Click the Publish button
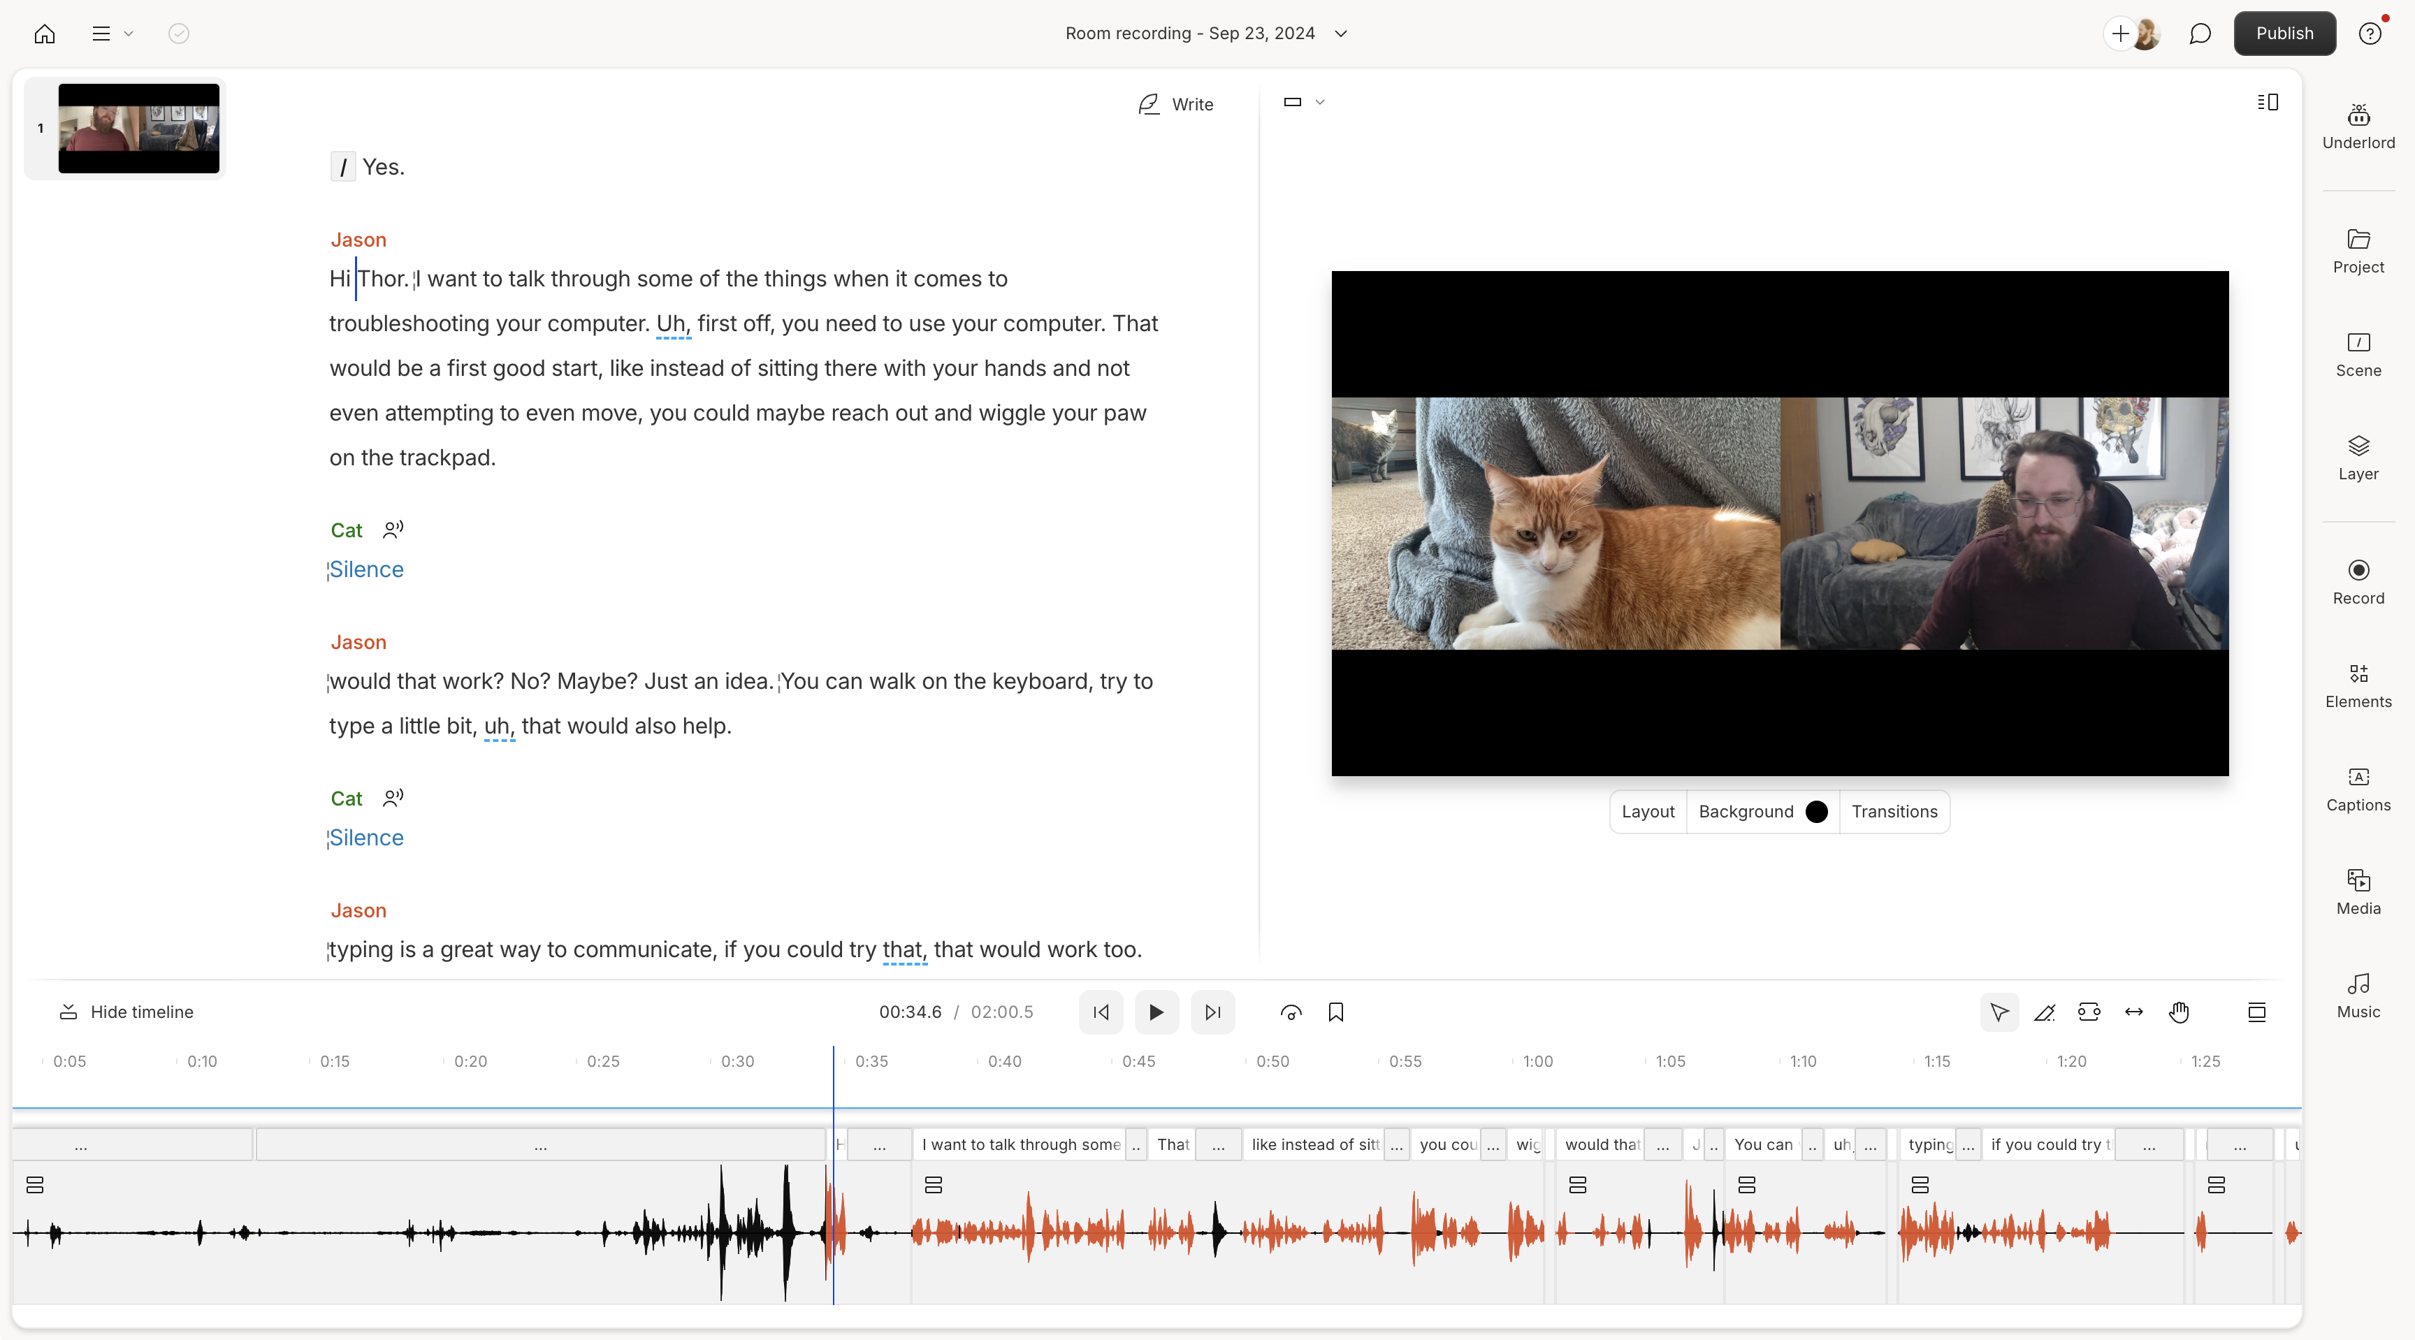This screenshot has height=1340, width=2415. click(x=2284, y=34)
